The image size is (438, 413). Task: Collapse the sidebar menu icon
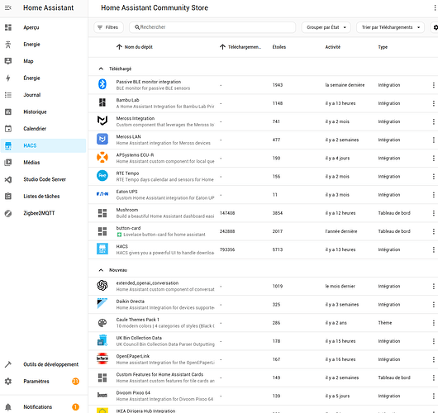click(8, 7)
